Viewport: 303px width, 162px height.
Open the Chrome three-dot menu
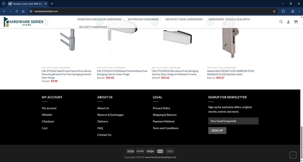click(299, 11)
